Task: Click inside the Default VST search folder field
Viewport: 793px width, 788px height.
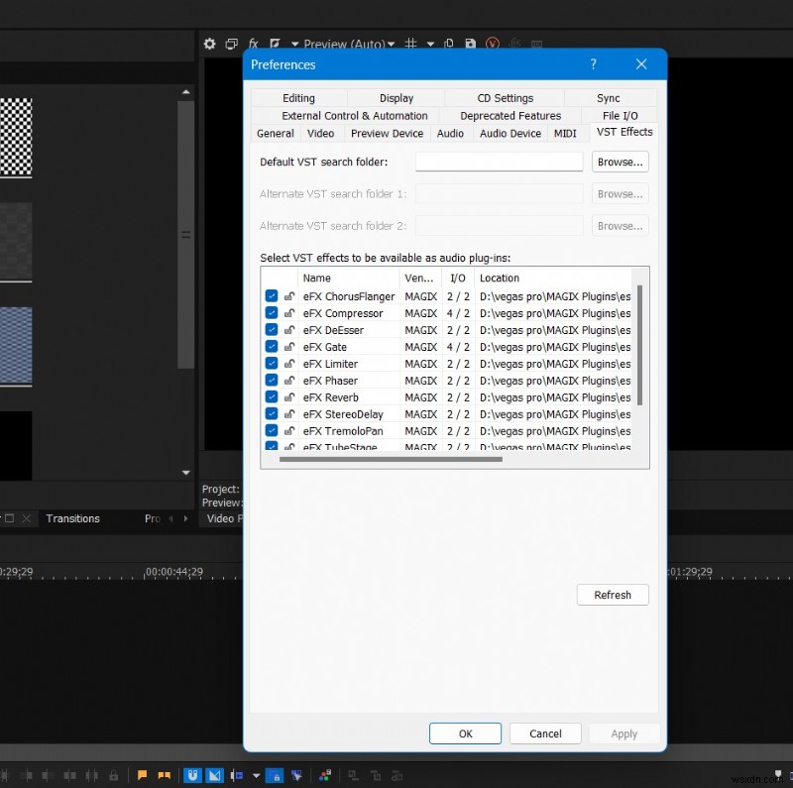Action: (x=499, y=161)
